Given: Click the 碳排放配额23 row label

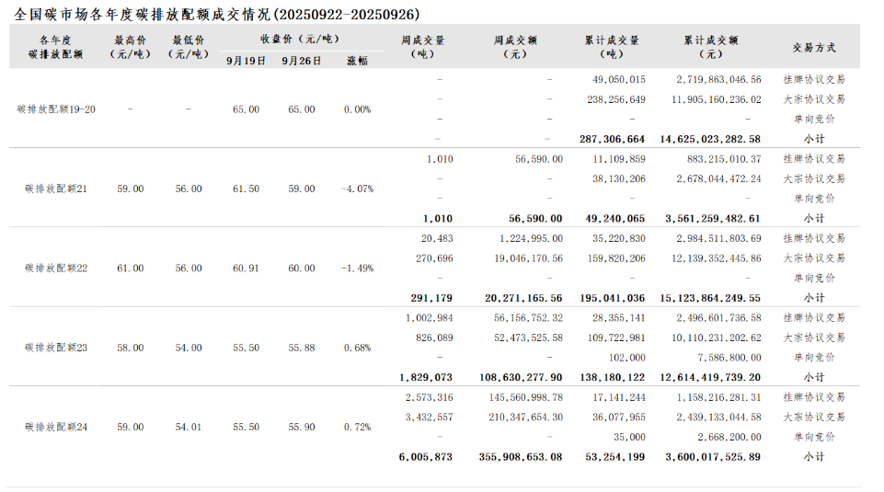Looking at the screenshot, I should tap(56, 348).
